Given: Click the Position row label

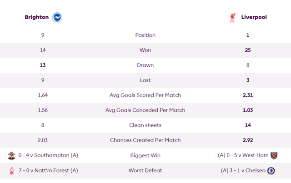Looking at the screenshot, I should coord(145,35).
